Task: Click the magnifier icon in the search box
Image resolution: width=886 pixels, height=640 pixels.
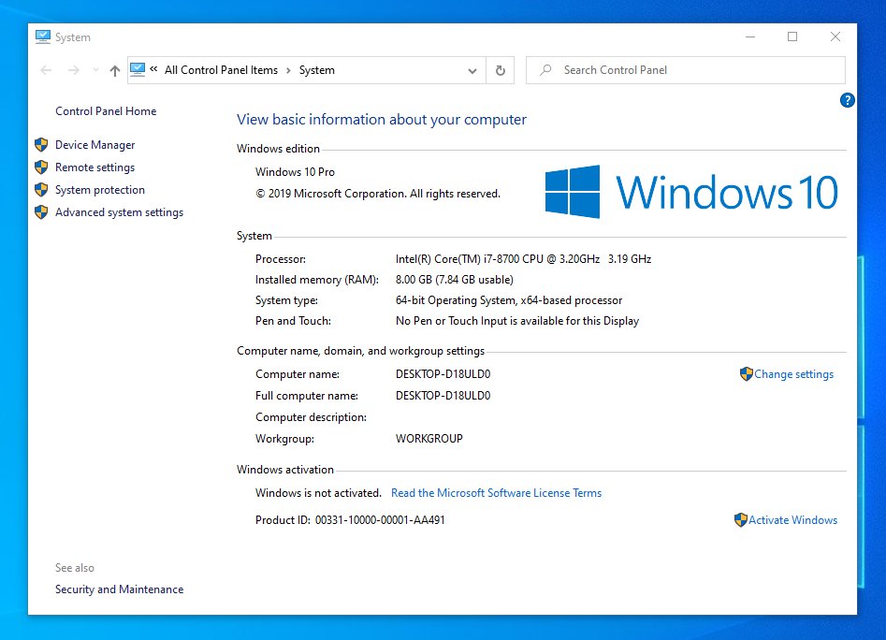Action: click(545, 70)
